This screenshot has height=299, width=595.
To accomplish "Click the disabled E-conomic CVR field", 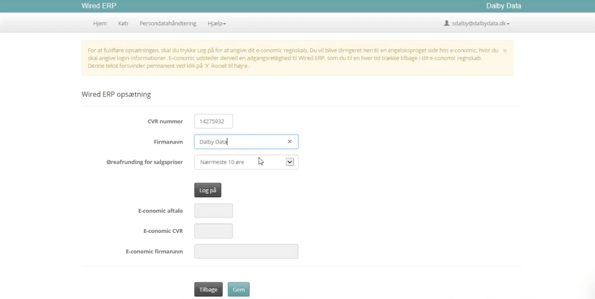I will (x=213, y=231).
